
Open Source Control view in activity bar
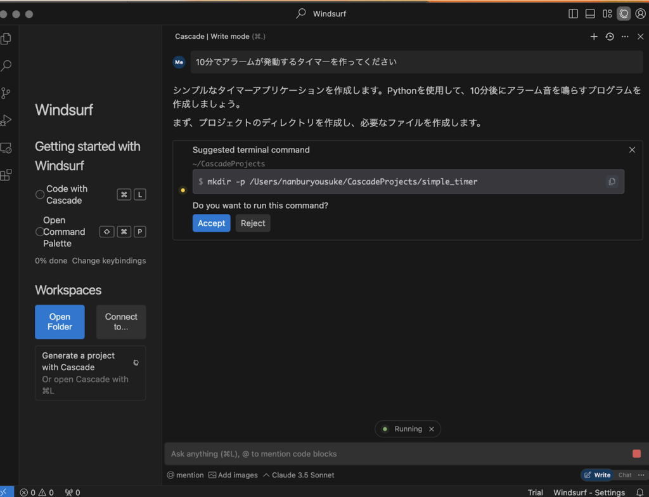[x=6, y=93]
